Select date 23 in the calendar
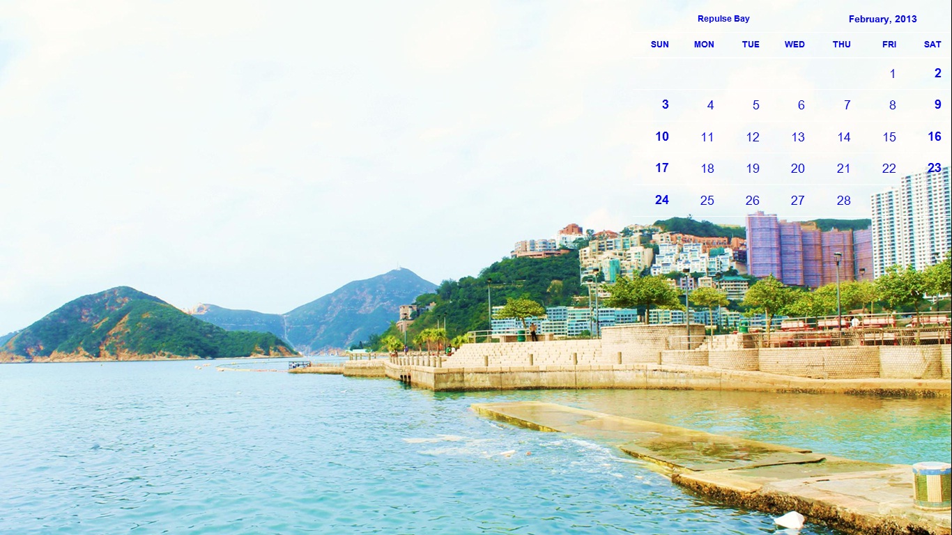The height and width of the screenshot is (535, 952). tap(935, 168)
